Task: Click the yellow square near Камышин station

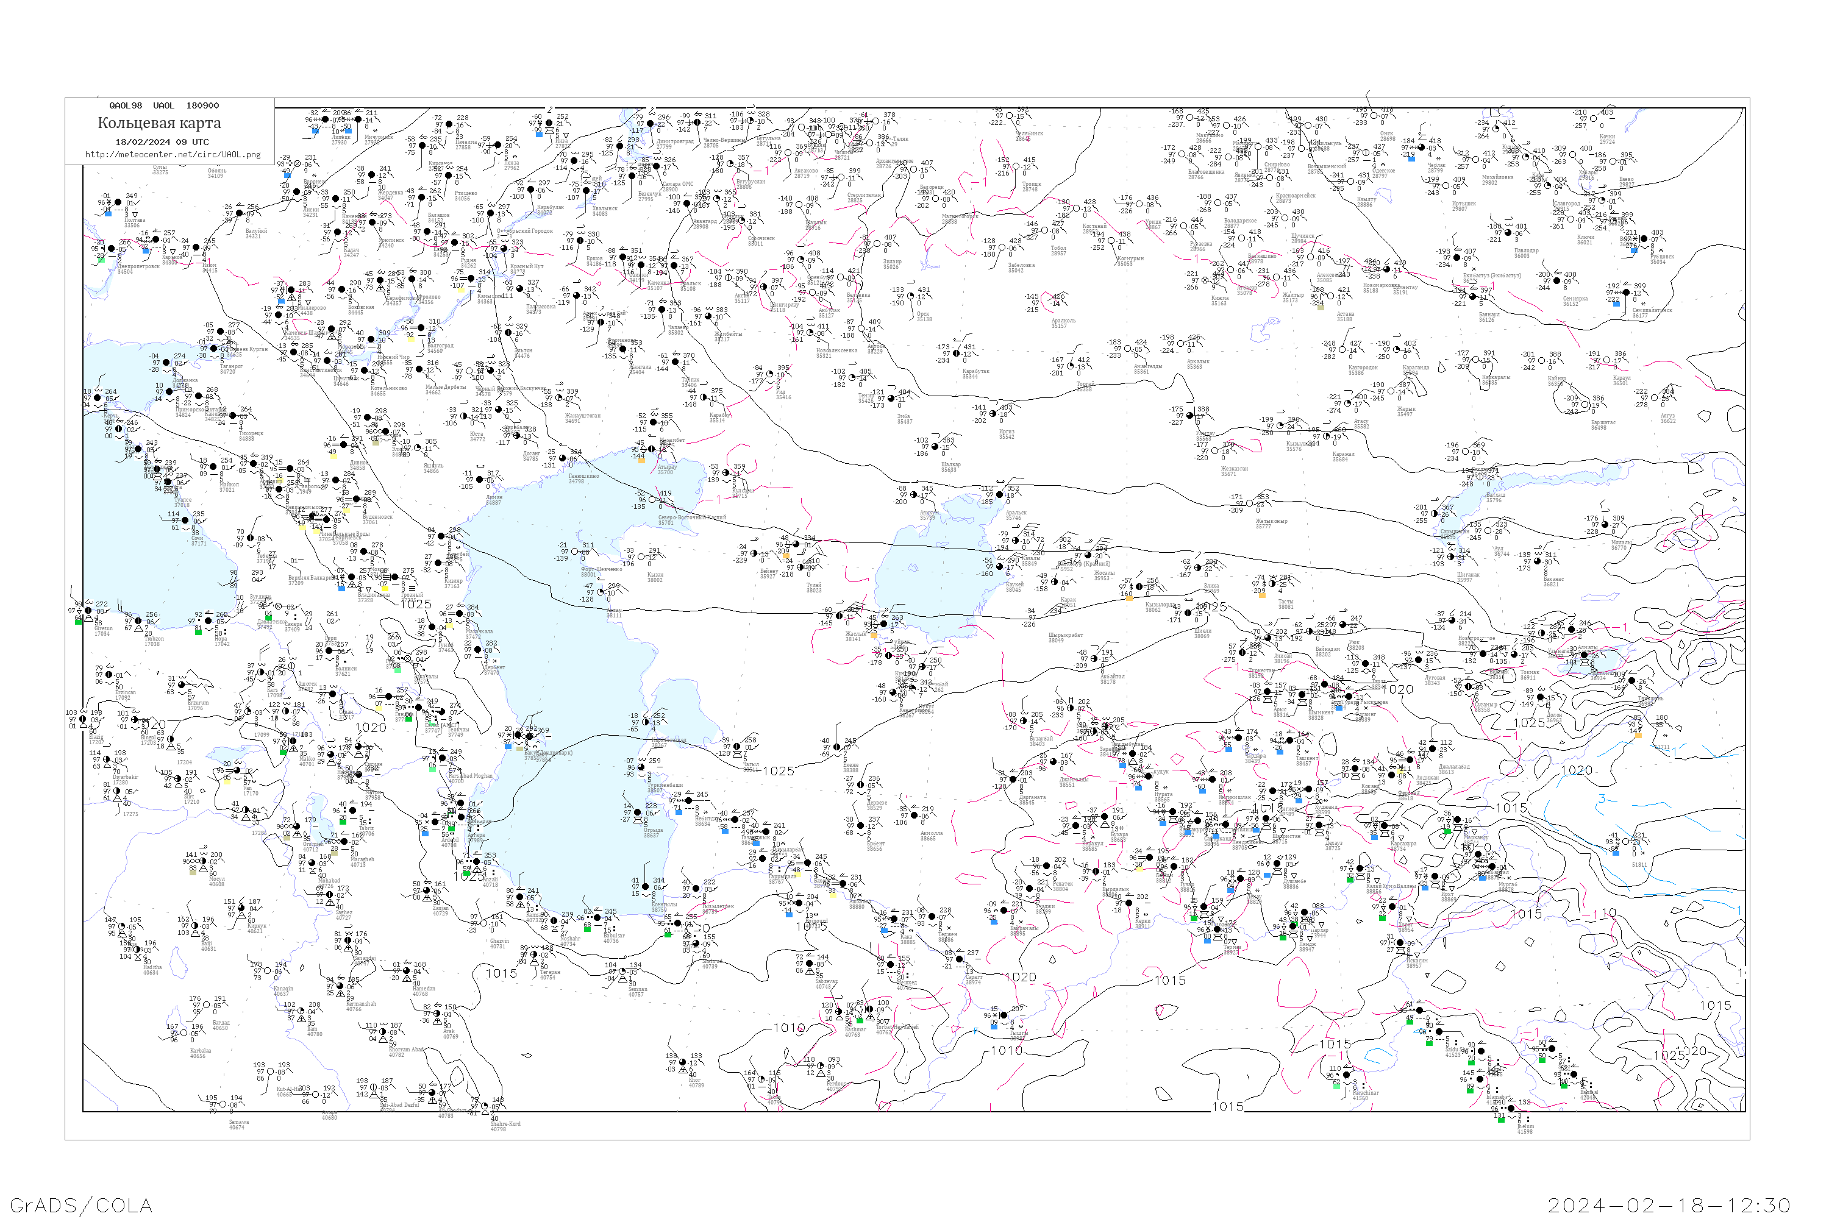Action: click(461, 291)
